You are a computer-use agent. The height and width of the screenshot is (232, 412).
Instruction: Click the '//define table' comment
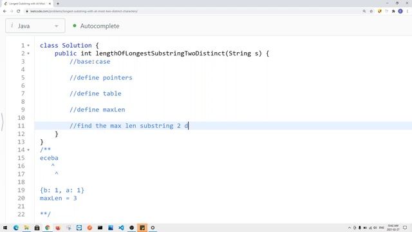[x=95, y=93]
